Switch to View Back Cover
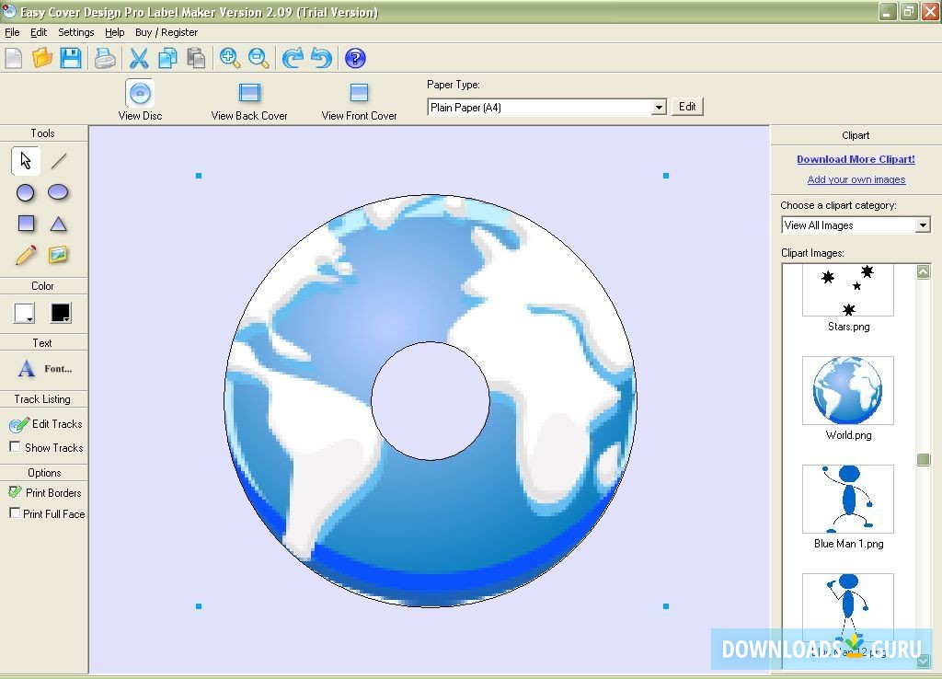The width and height of the screenshot is (942, 679). pos(249,101)
